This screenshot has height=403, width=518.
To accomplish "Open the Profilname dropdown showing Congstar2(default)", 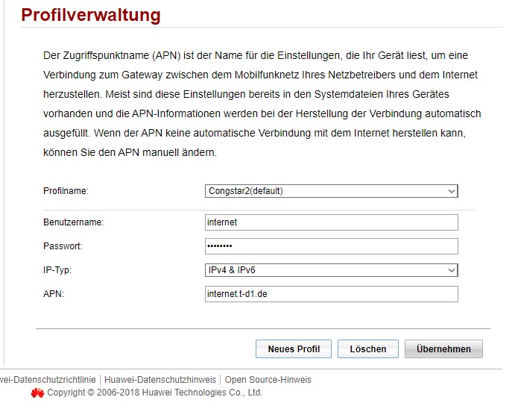I will pos(331,191).
